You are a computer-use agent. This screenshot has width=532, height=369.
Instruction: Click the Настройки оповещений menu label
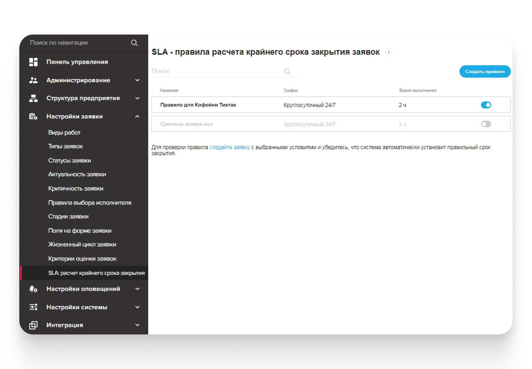pyautogui.click(x=83, y=289)
